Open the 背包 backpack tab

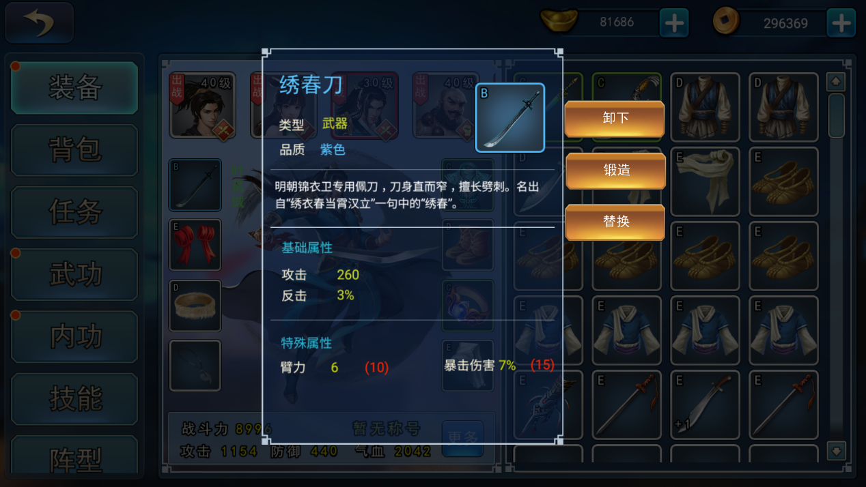(x=74, y=150)
